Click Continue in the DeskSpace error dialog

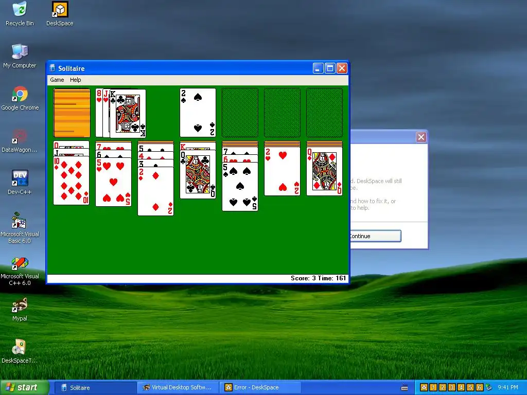pos(375,236)
